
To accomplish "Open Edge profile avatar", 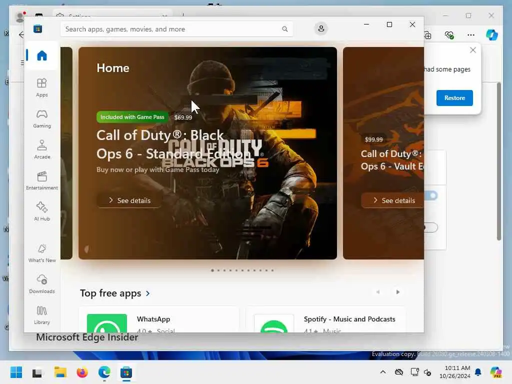I will [20, 16].
